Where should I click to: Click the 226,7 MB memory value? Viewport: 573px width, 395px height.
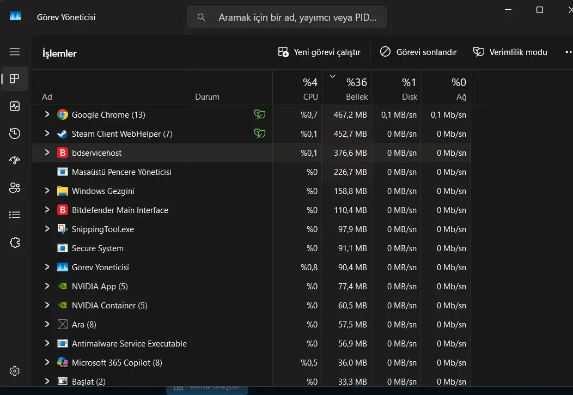350,172
